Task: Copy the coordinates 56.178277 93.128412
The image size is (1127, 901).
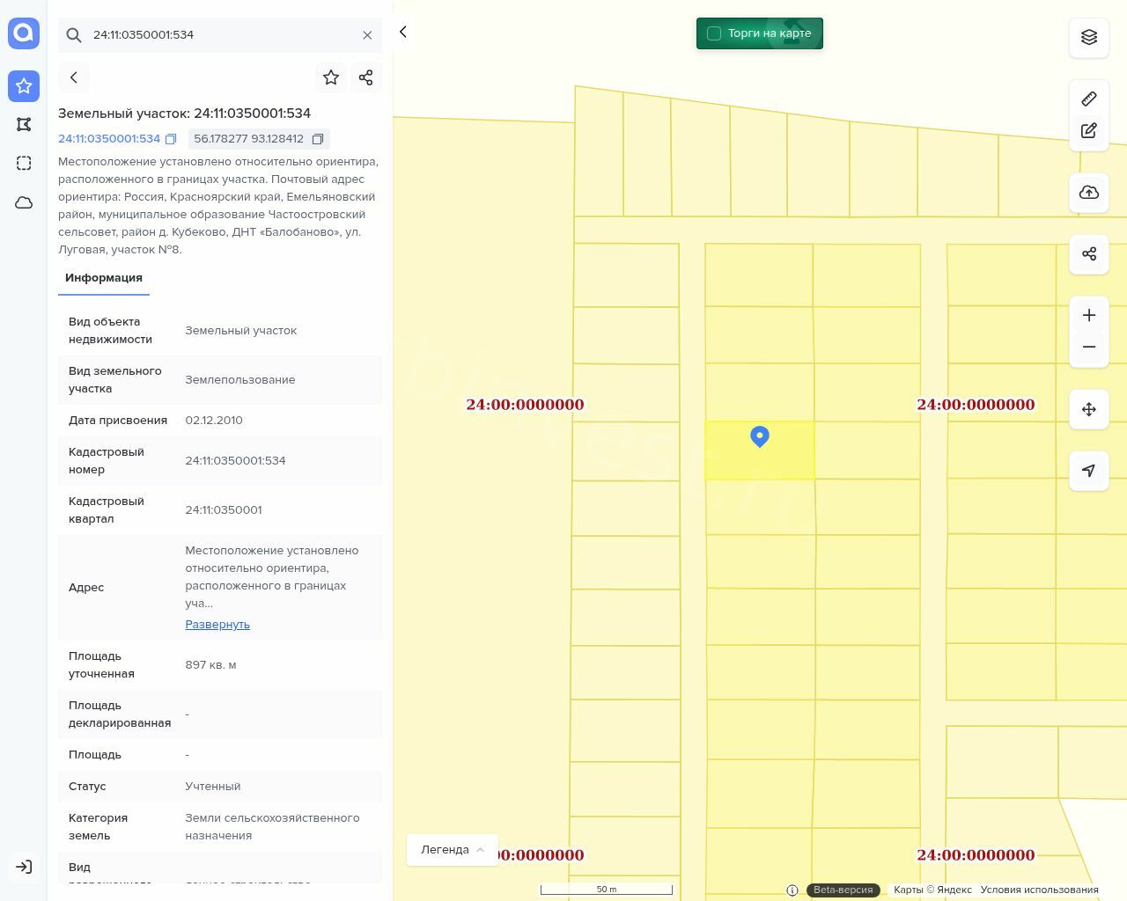Action: coord(318,139)
